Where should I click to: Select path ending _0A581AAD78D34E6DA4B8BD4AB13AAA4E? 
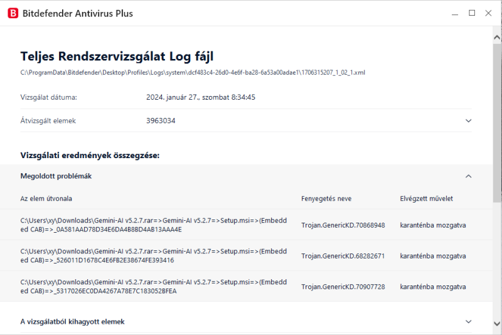click(154, 225)
